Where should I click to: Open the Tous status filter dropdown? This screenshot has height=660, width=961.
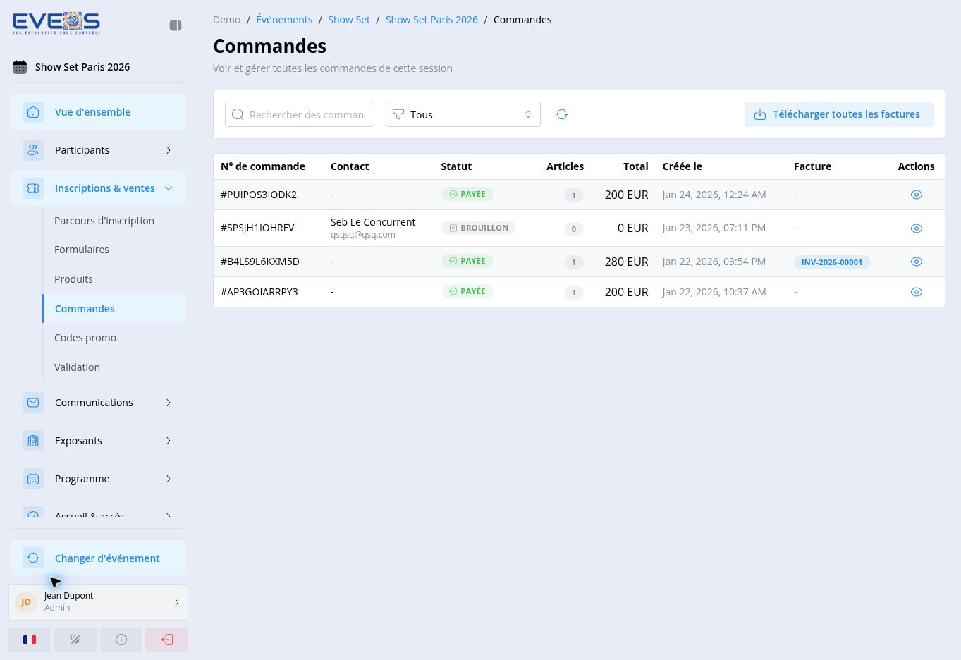tap(463, 114)
